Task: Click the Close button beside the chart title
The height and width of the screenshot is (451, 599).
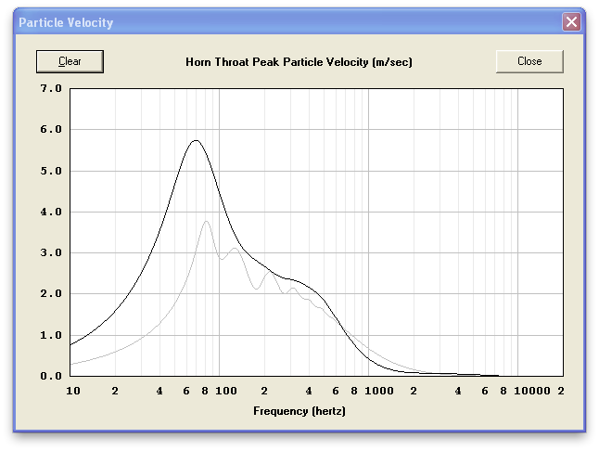Action: 529,61
